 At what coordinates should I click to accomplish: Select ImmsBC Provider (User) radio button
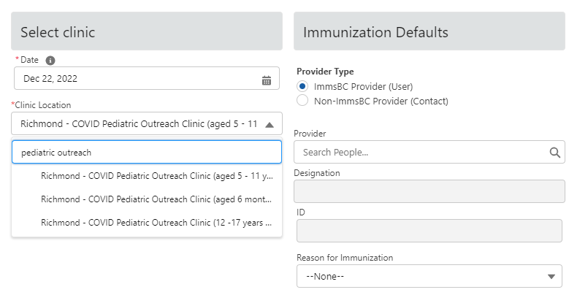click(x=302, y=86)
